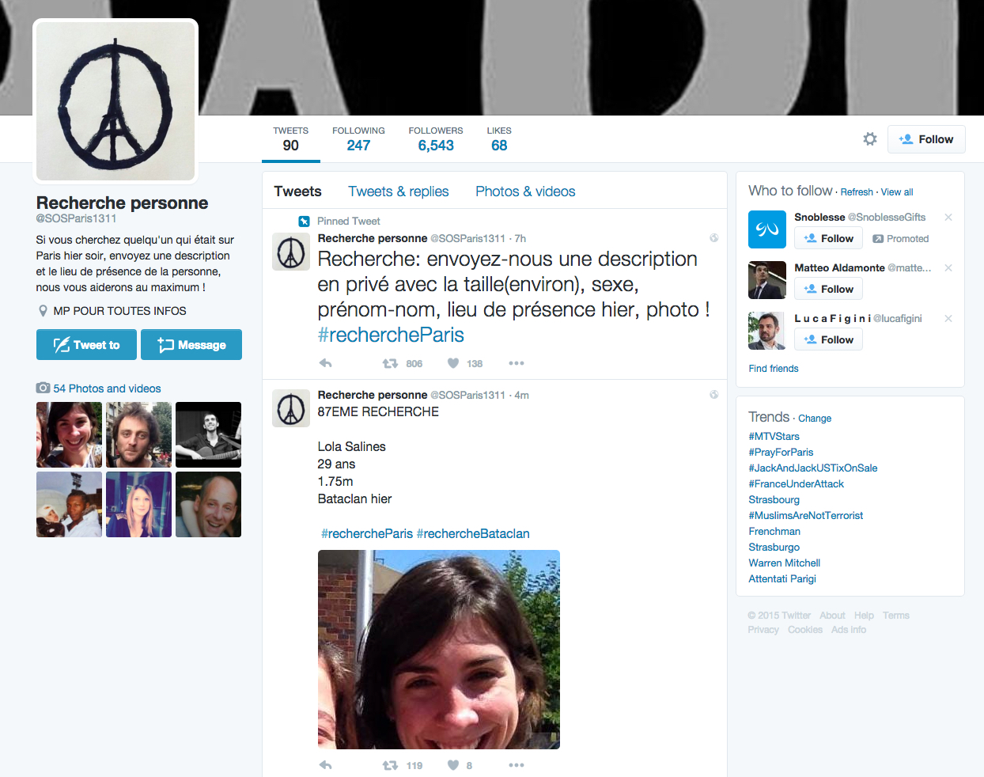The height and width of the screenshot is (777, 984).
Task: Click Tweet to button
Action: (86, 345)
